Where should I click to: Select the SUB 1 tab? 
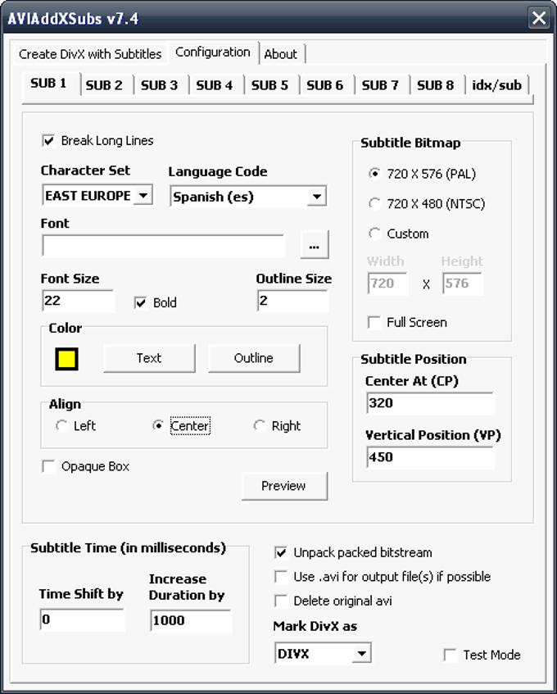click(48, 84)
